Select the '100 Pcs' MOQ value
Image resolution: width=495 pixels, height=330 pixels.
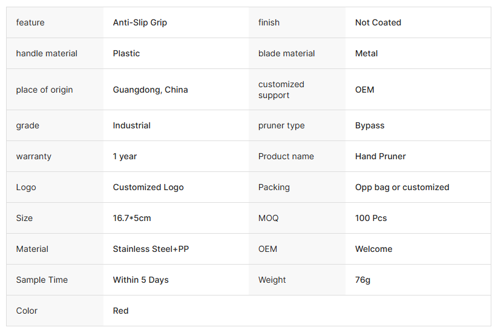pos(371,218)
